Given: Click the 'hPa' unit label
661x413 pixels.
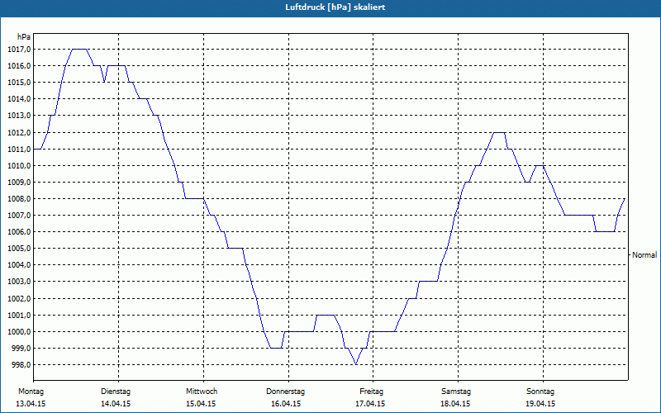Looking at the screenshot, I should (x=24, y=36).
